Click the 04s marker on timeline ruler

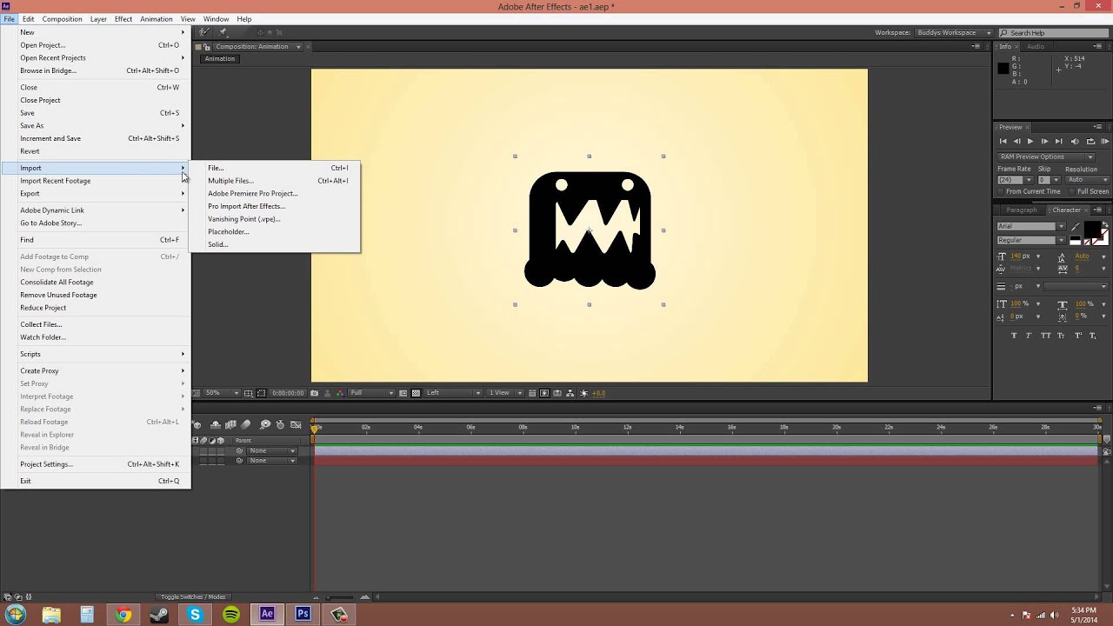coord(418,427)
